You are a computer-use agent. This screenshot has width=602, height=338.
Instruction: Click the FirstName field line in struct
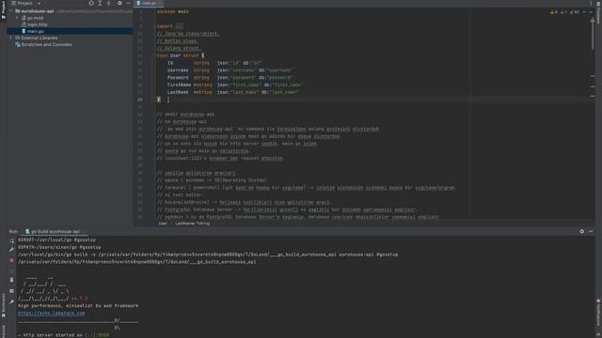pos(235,85)
